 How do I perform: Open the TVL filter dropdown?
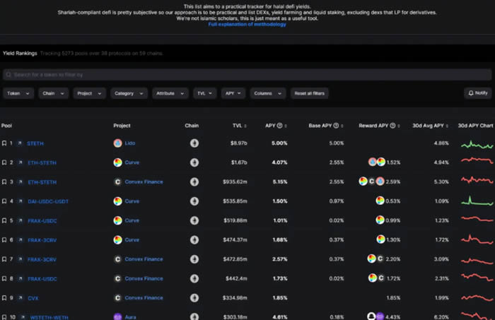(x=204, y=93)
